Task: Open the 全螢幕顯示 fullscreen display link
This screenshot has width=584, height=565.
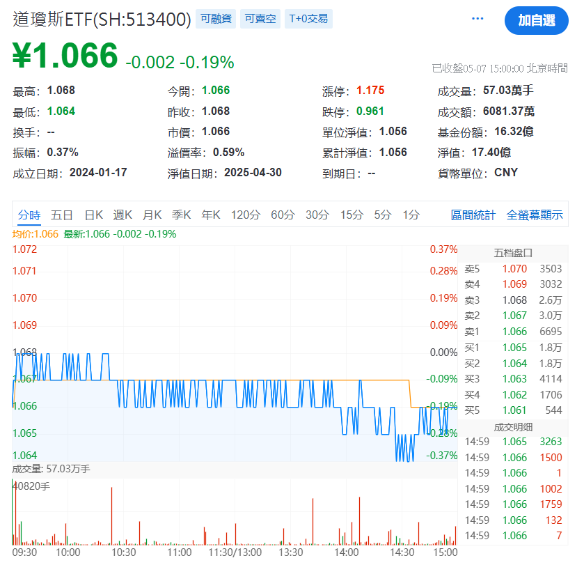Action: coord(535,215)
